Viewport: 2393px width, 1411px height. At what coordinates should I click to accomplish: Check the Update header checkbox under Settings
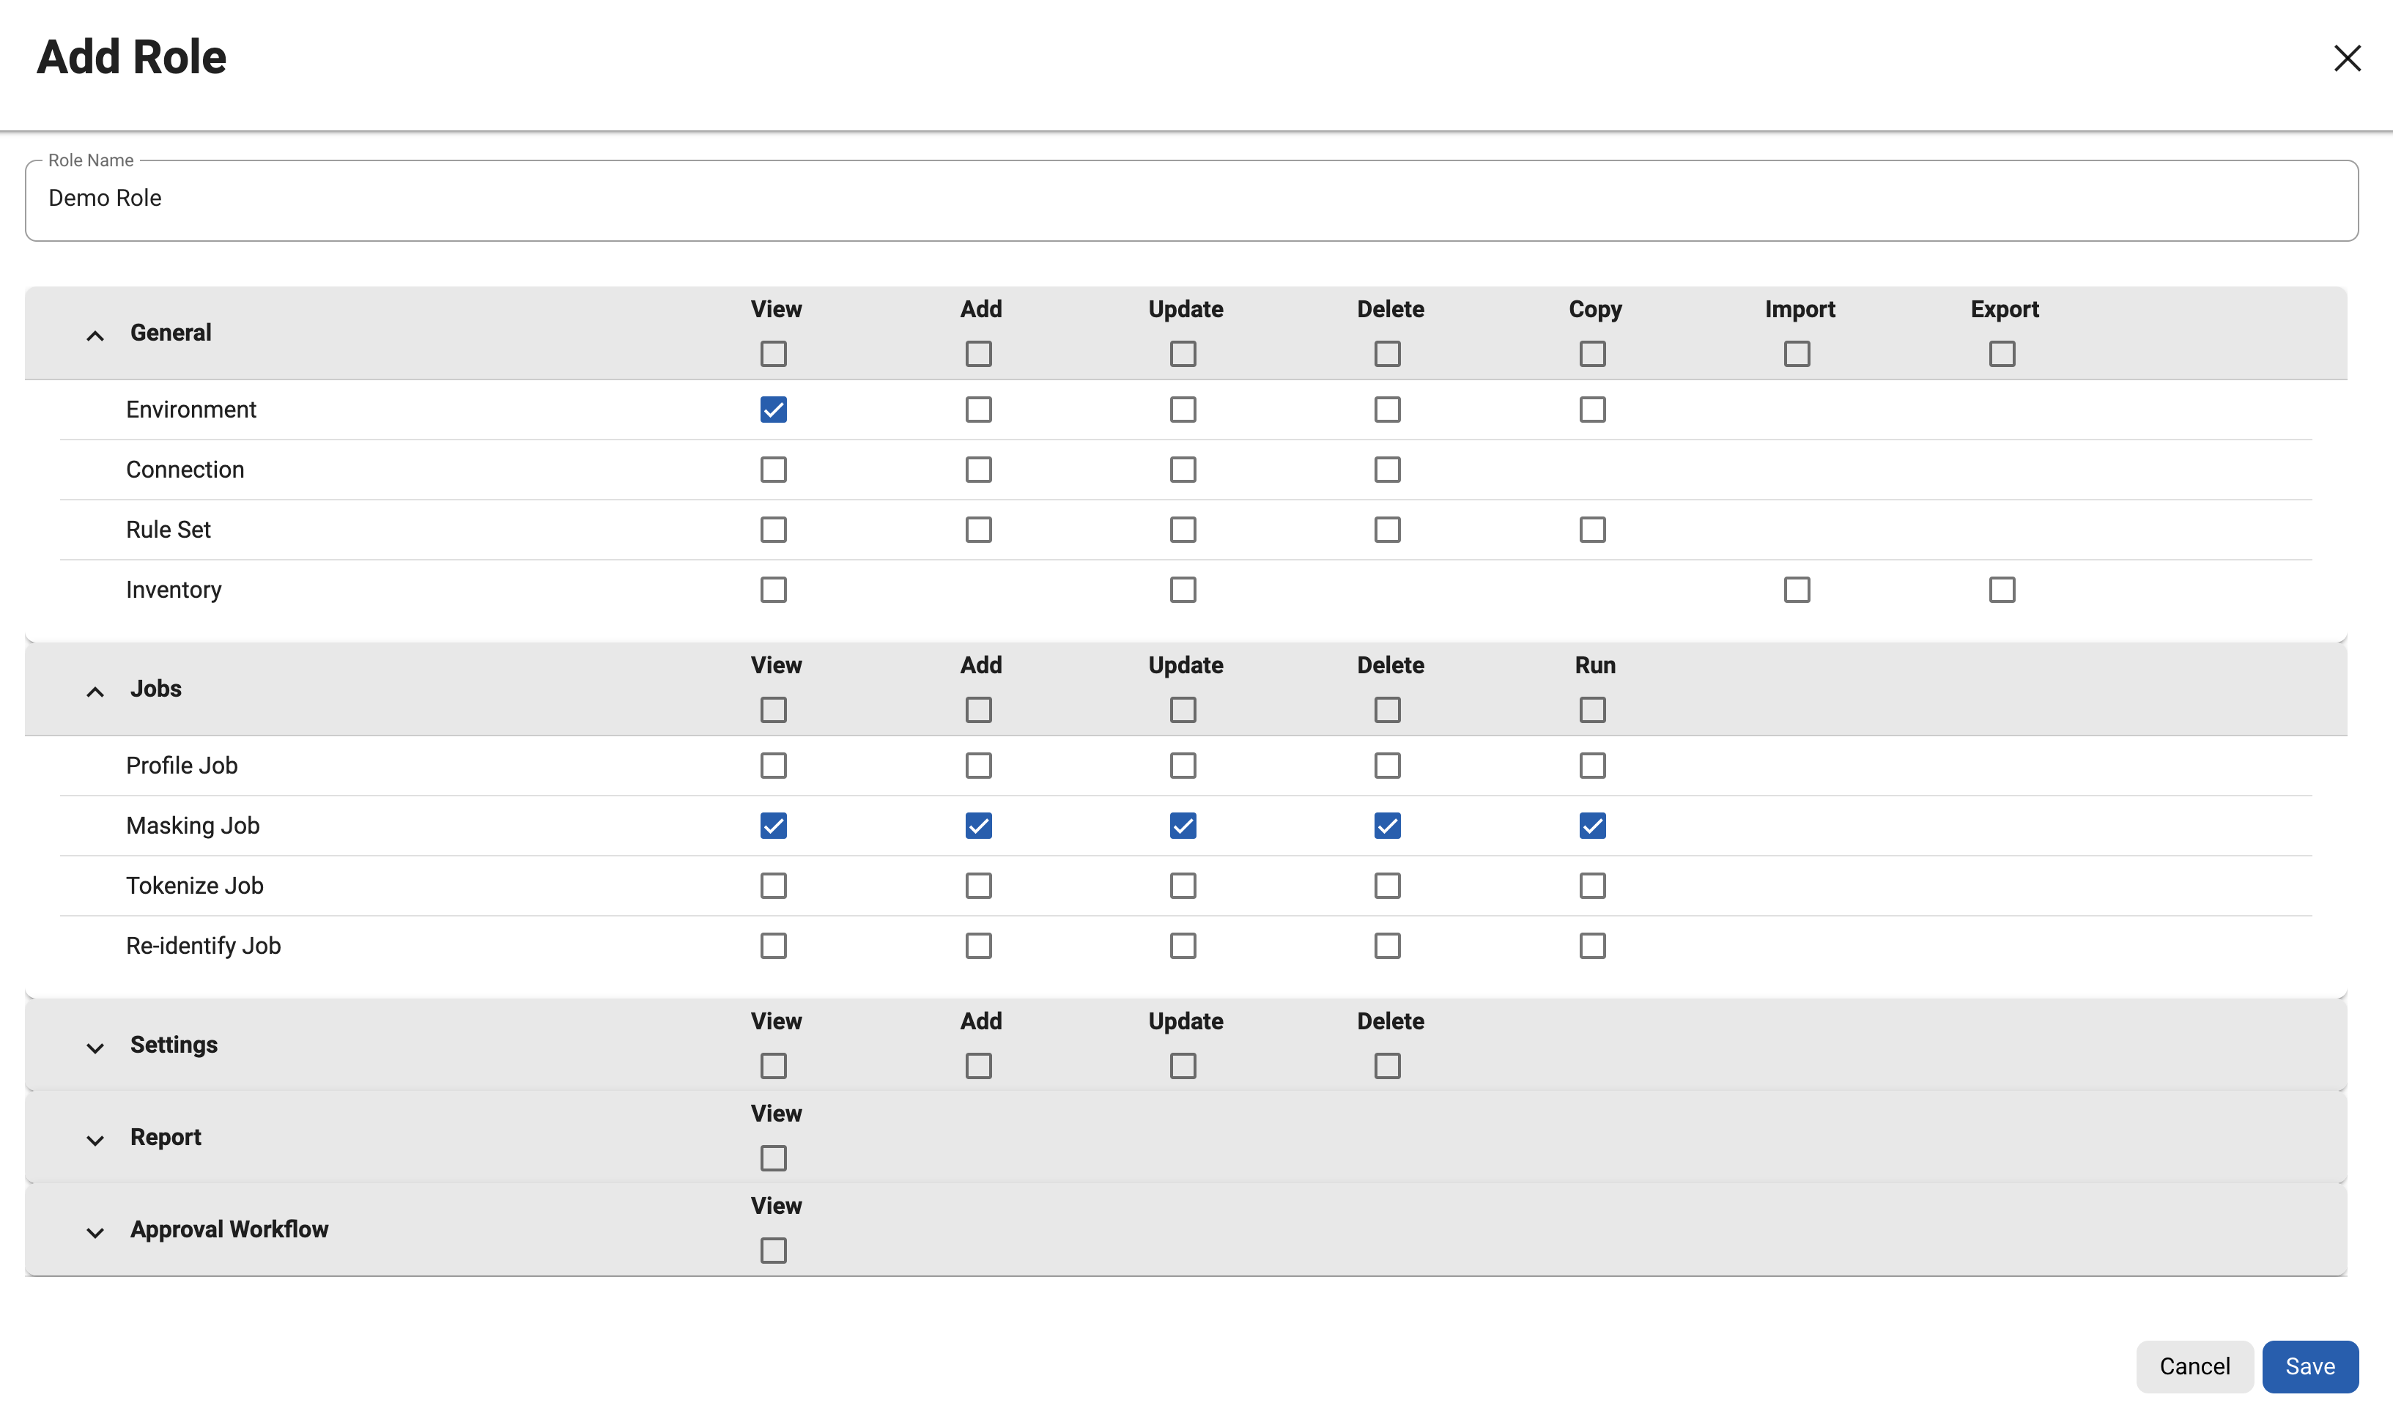coord(1182,1065)
